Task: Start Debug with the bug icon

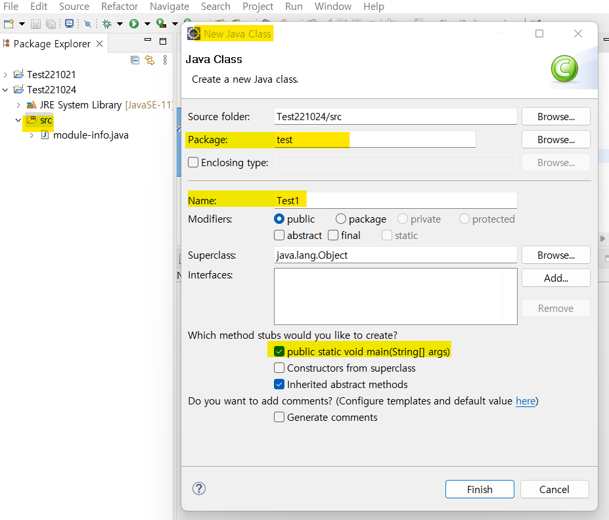Action: pos(107,24)
